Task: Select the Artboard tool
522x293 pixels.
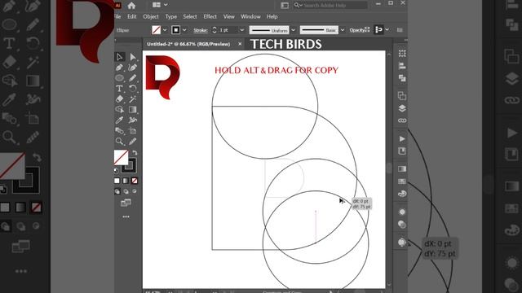Action: click(x=132, y=130)
